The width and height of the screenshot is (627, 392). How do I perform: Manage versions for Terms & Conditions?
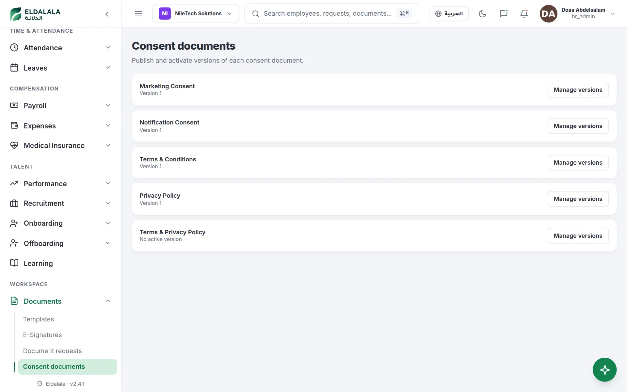point(578,162)
